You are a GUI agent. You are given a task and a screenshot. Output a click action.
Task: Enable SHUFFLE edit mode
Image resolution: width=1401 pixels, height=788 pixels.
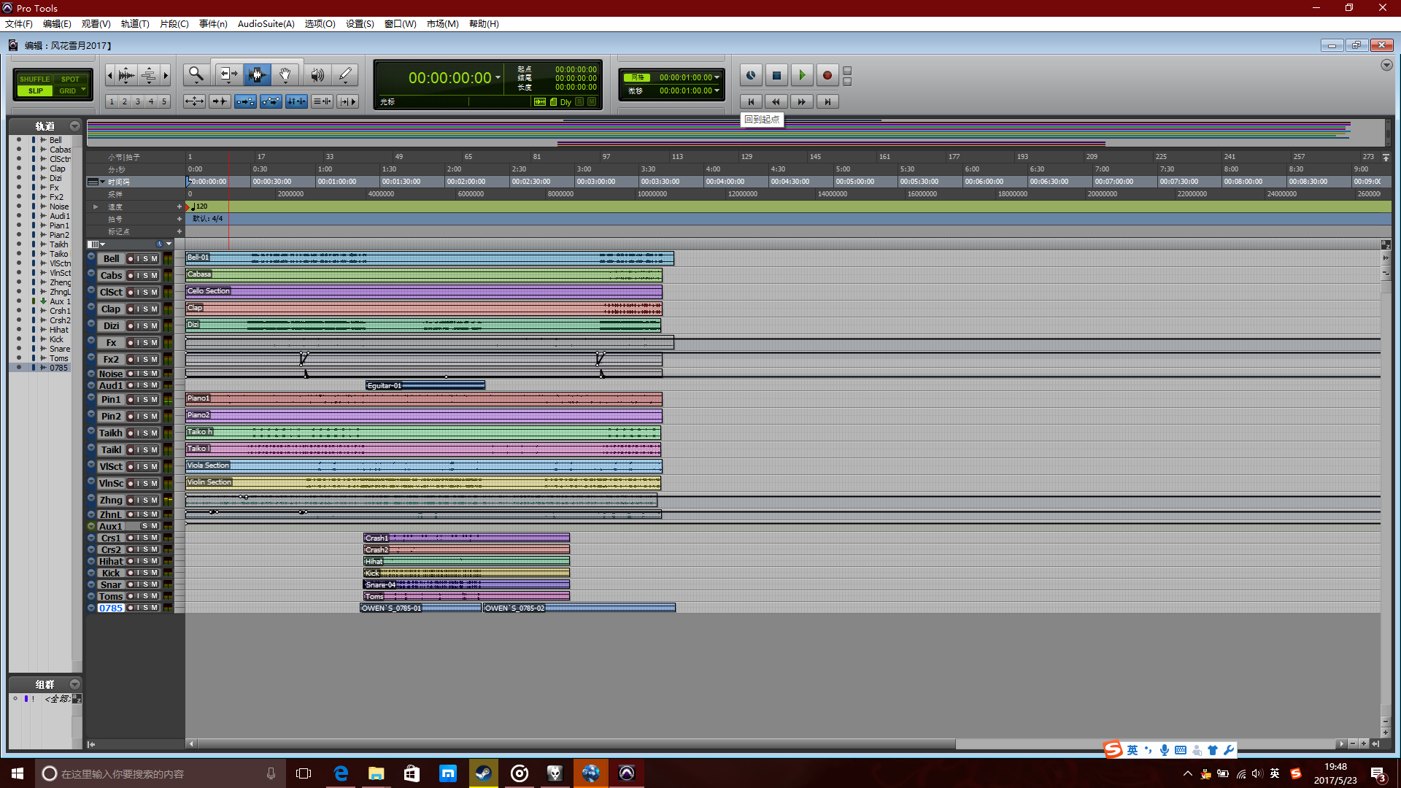click(x=35, y=79)
